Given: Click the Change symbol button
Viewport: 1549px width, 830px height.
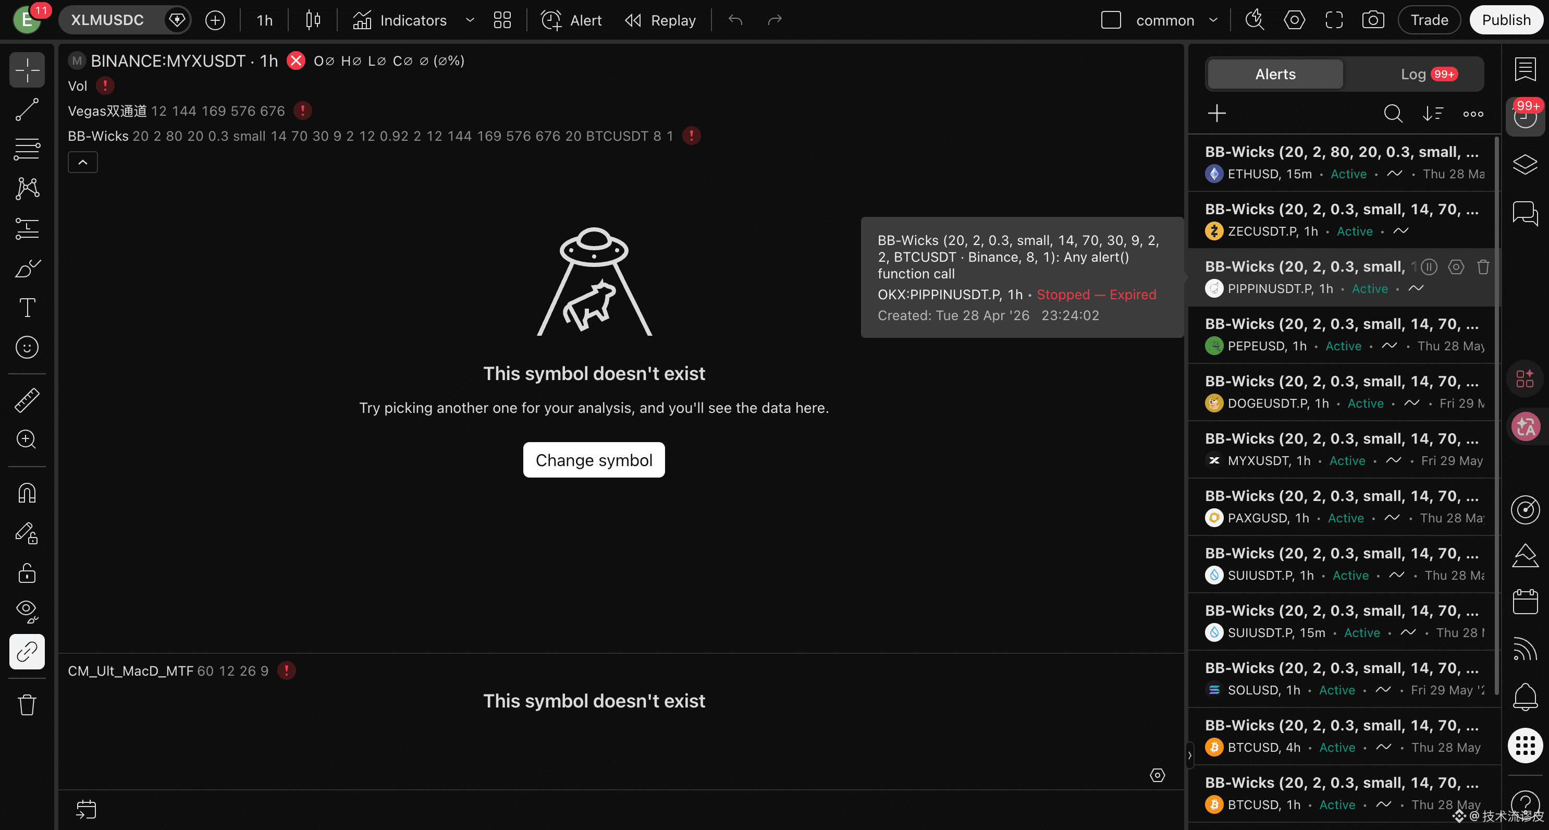Looking at the screenshot, I should 594,460.
